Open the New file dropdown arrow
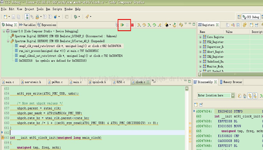 [9, 16]
